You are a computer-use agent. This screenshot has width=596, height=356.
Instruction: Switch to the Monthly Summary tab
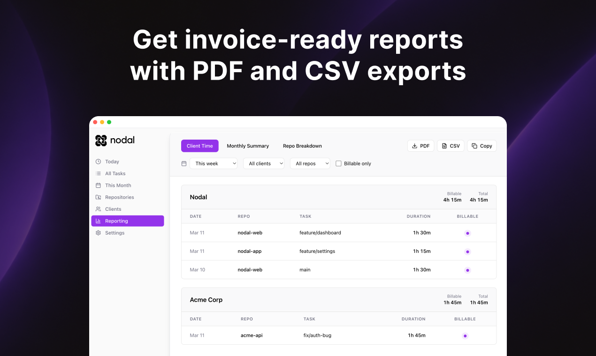(248, 146)
